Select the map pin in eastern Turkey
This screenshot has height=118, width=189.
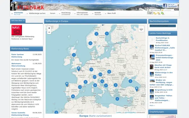pyautogui.click(x=137, y=89)
